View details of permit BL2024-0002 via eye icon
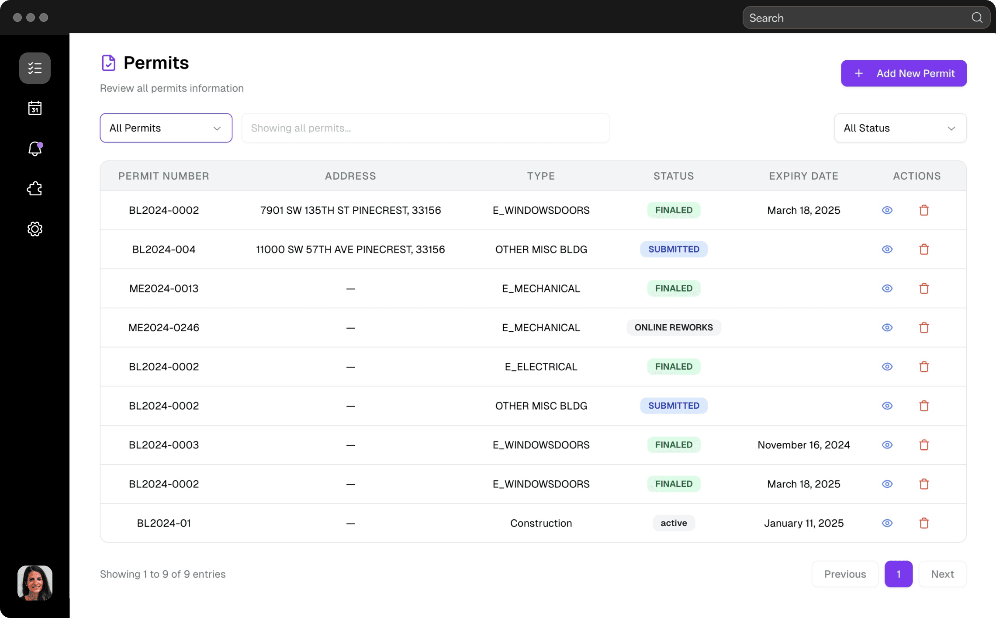 pos(887,210)
